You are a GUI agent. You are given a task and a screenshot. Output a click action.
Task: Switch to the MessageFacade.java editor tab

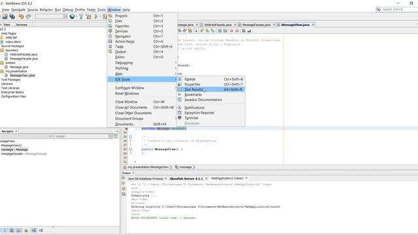[x=256, y=25]
